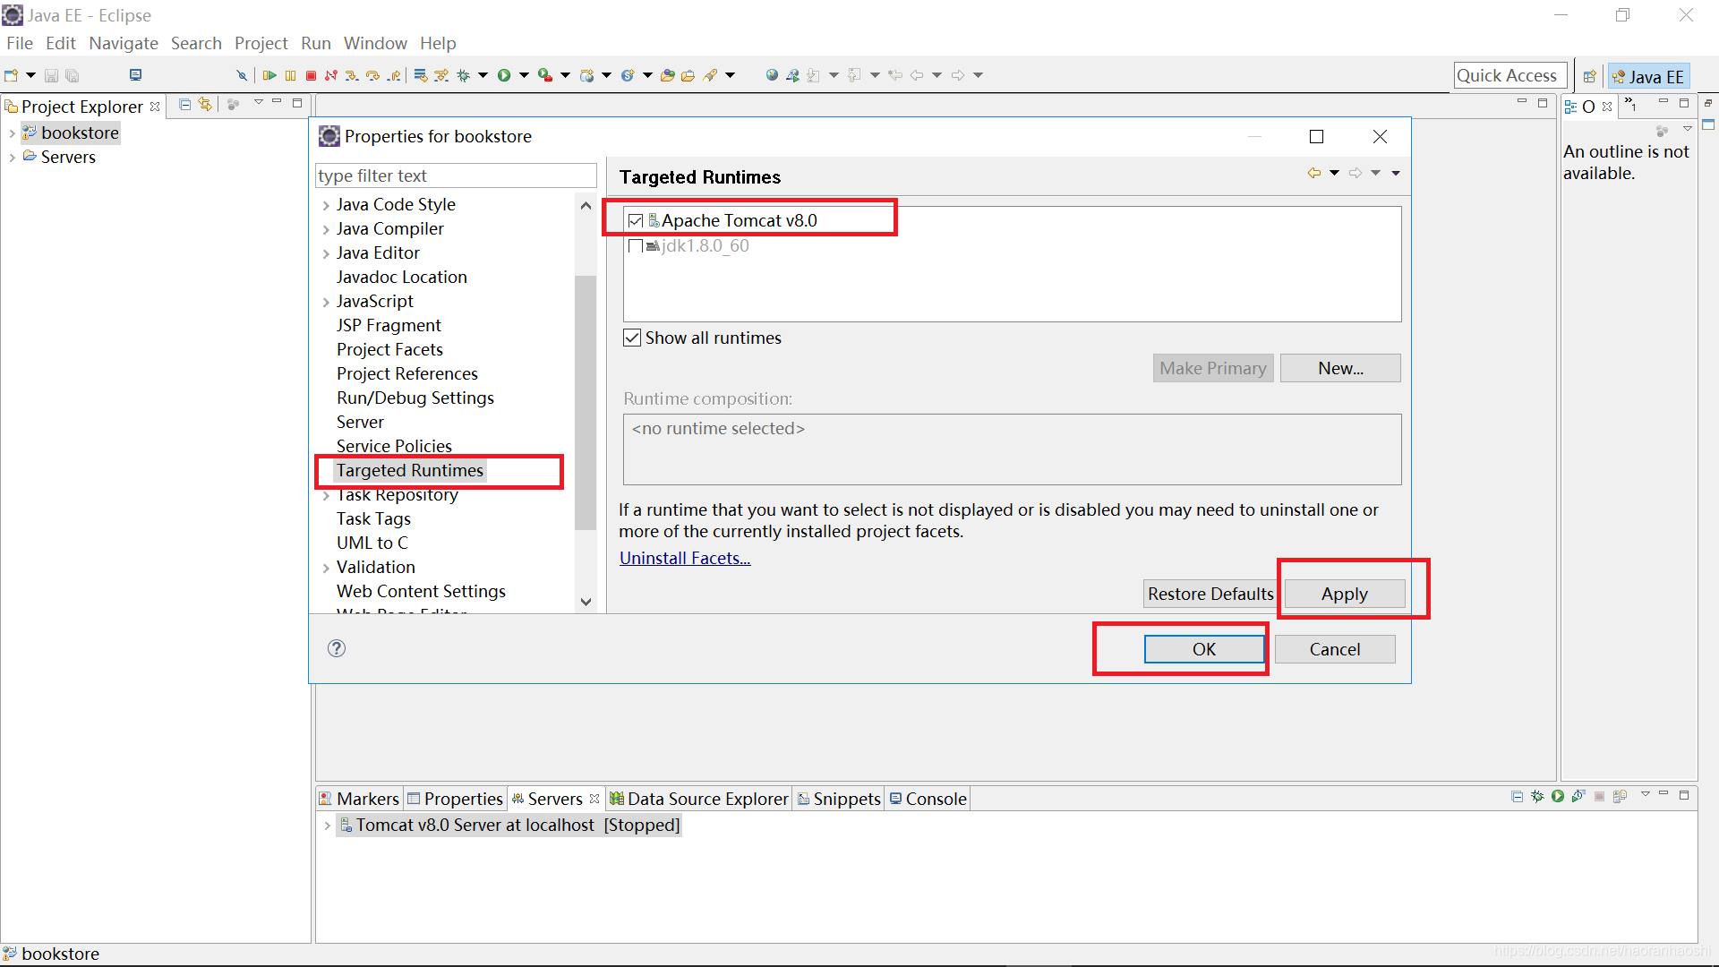Screen dimensions: 1719x967
Task: Click the Debug icon in the toolbar
Action: [464, 75]
